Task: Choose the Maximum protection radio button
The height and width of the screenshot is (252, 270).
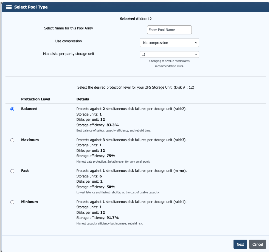Action: click(12, 140)
